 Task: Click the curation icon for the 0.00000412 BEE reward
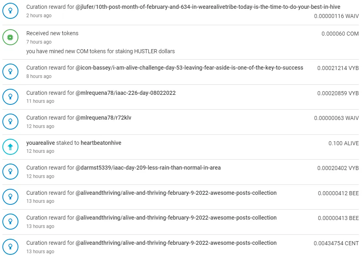pyautogui.click(x=10, y=197)
